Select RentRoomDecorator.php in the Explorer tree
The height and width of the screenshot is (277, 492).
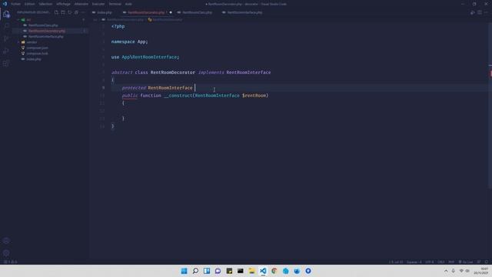[47, 31]
